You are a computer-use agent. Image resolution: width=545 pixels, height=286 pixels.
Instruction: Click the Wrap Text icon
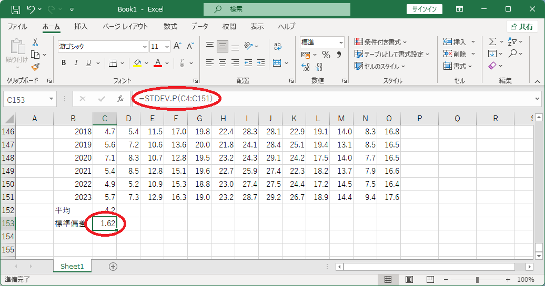pyautogui.click(x=277, y=46)
